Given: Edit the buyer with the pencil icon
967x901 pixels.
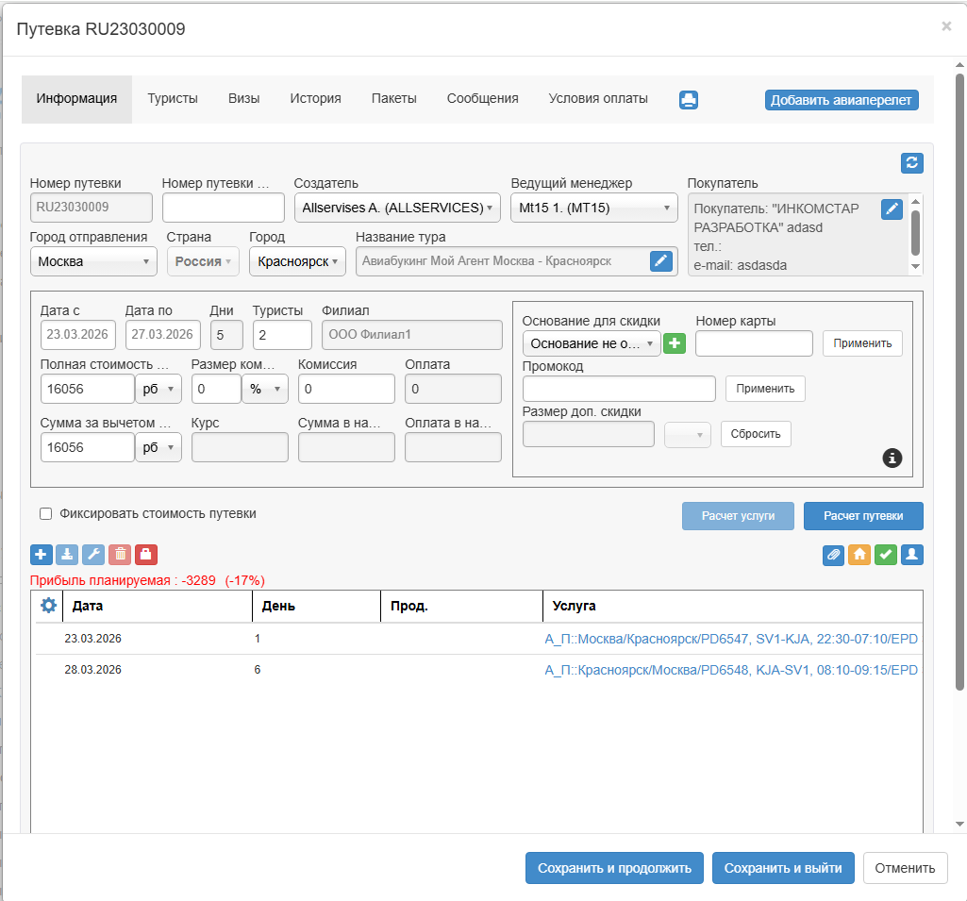Looking at the screenshot, I should click(892, 209).
